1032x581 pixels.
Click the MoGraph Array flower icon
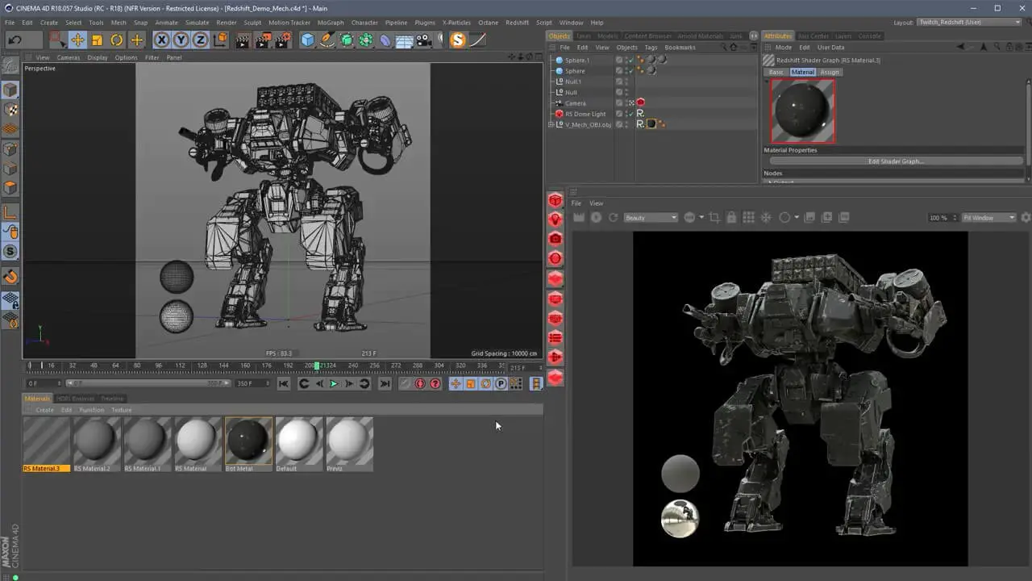click(365, 40)
